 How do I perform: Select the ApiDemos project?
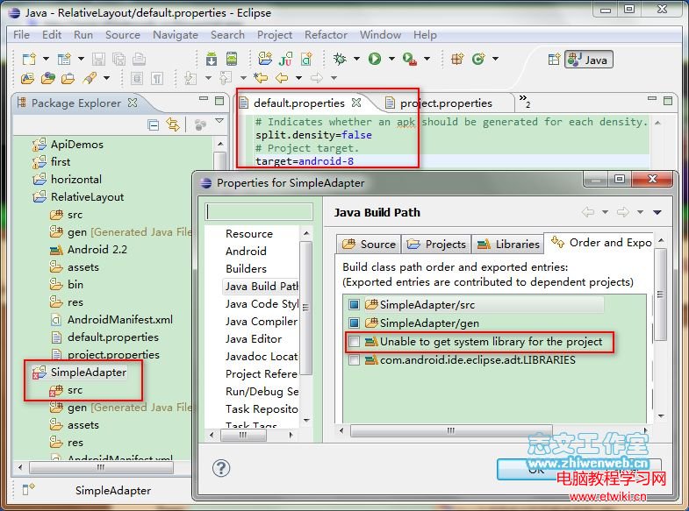pos(77,145)
